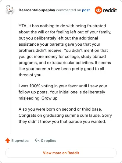Click the paragraph starting "Also you were born"

coord(65,116)
